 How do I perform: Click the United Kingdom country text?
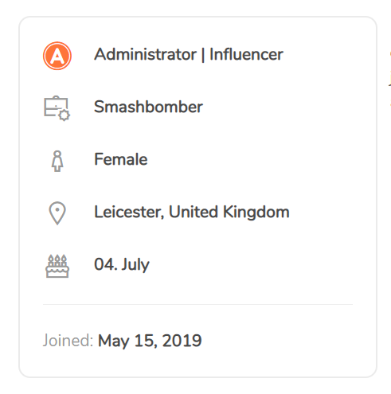229,212
